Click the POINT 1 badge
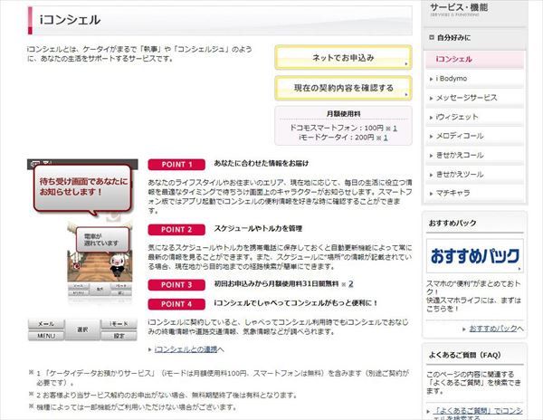 coord(176,165)
